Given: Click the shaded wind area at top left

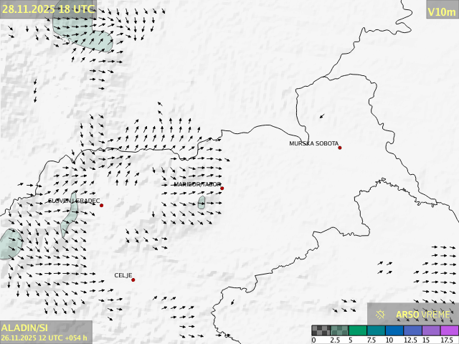Looking at the screenshot, I should 82,32.
